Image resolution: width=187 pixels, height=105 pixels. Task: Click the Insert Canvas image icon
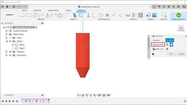pyautogui.click(x=155, y=15)
